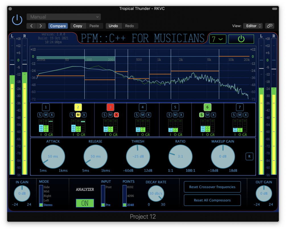The width and height of the screenshot is (286, 230).
Task: Un-bypass band 3 red X button
Action: tap(116, 115)
